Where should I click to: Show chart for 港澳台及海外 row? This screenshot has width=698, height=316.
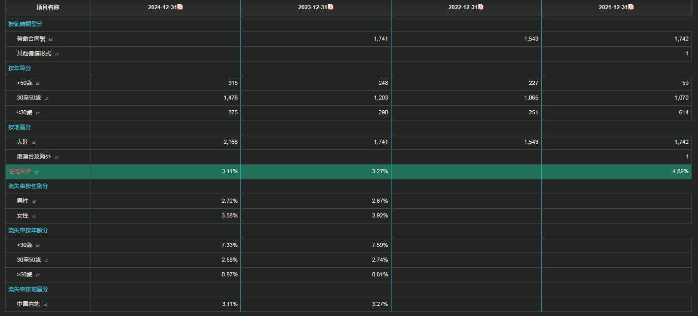(x=57, y=157)
